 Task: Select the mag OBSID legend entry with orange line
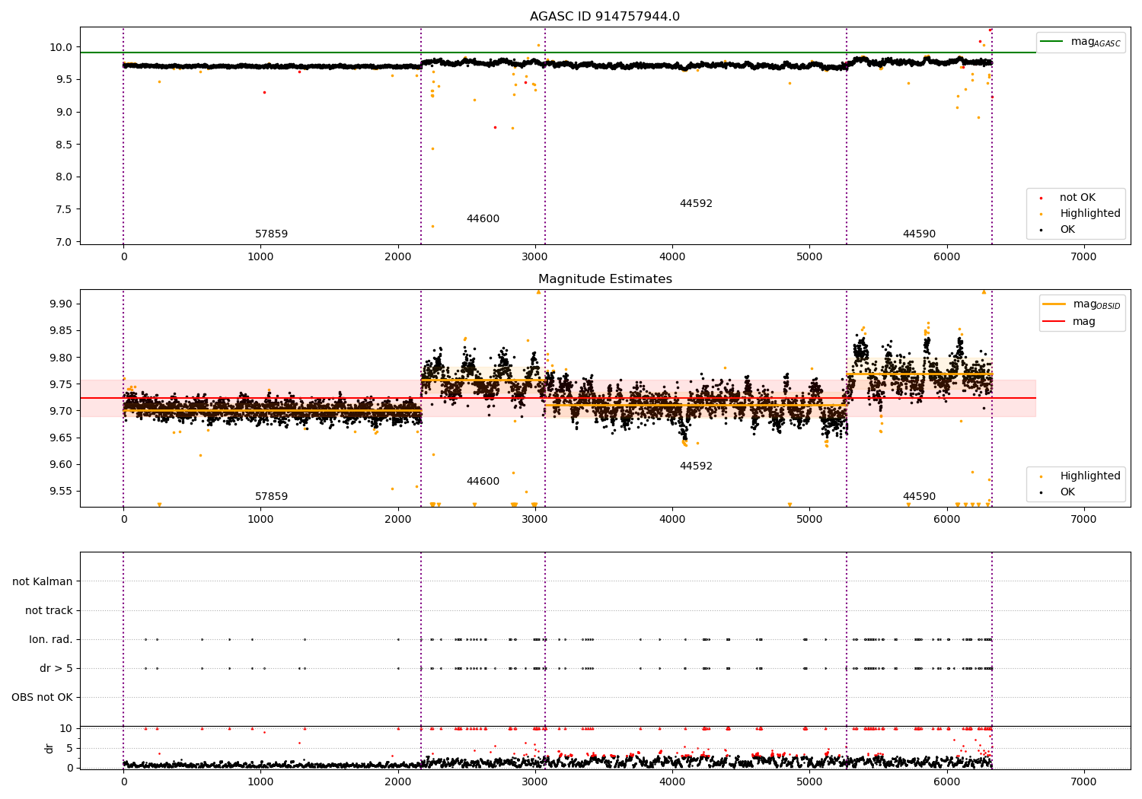click(1081, 304)
